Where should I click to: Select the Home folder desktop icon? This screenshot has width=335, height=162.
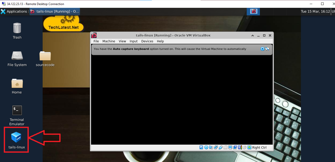pyautogui.click(x=17, y=86)
